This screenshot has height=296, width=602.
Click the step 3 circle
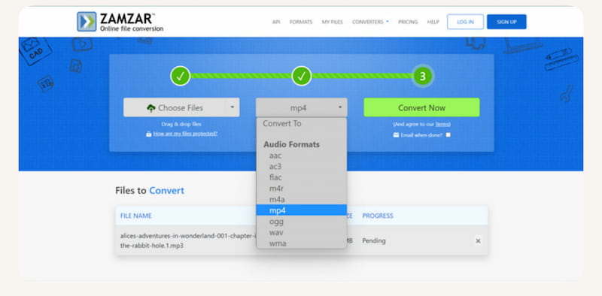tap(422, 76)
